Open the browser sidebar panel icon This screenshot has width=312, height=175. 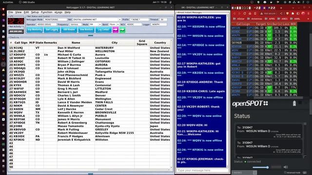click(x=298, y=14)
